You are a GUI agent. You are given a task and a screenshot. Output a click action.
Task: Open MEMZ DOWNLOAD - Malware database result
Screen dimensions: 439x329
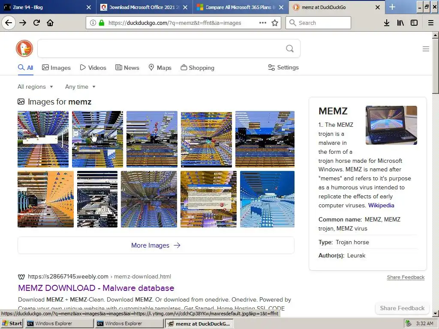click(96, 288)
